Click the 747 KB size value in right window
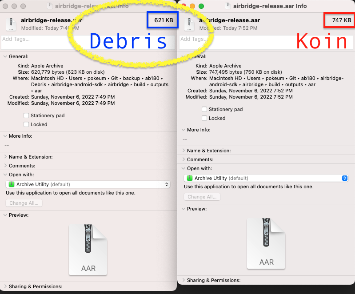 pyautogui.click(x=342, y=20)
